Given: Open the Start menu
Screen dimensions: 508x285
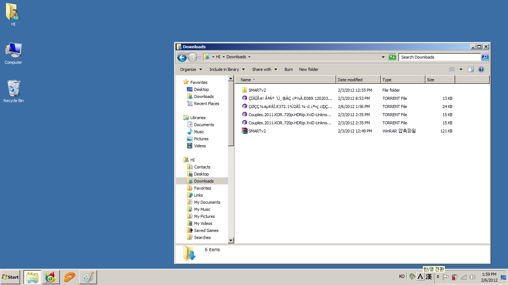Looking at the screenshot, I should click(10, 277).
